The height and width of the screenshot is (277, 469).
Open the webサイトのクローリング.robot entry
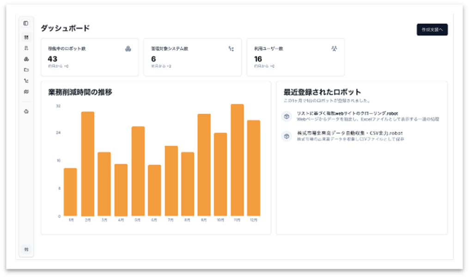tap(347, 114)
